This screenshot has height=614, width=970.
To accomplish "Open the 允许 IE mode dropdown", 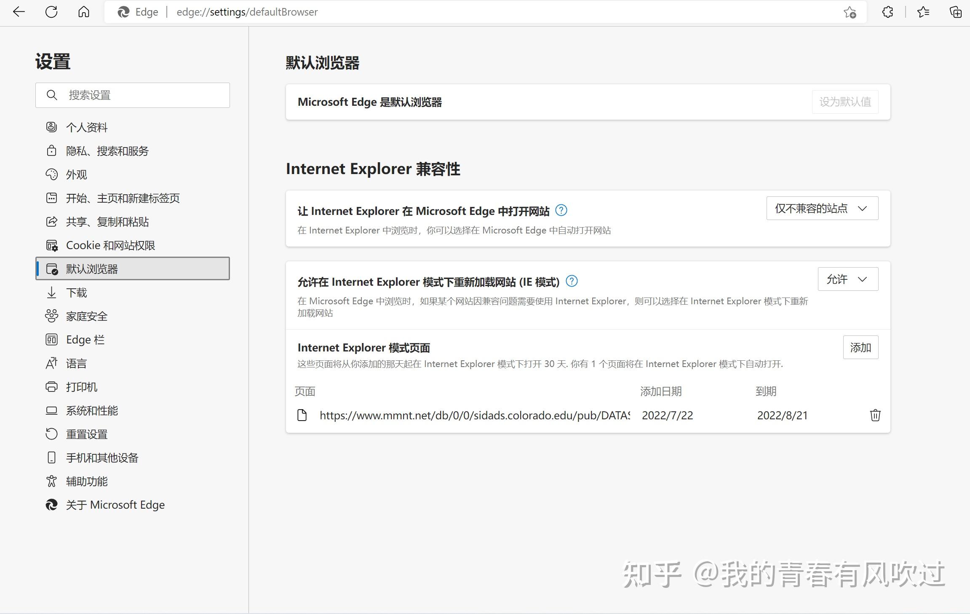I will 847,279.
